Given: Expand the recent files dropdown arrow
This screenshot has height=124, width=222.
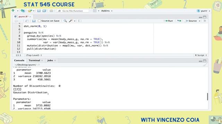Looking at the screenshot, I should tap(34, 11).
